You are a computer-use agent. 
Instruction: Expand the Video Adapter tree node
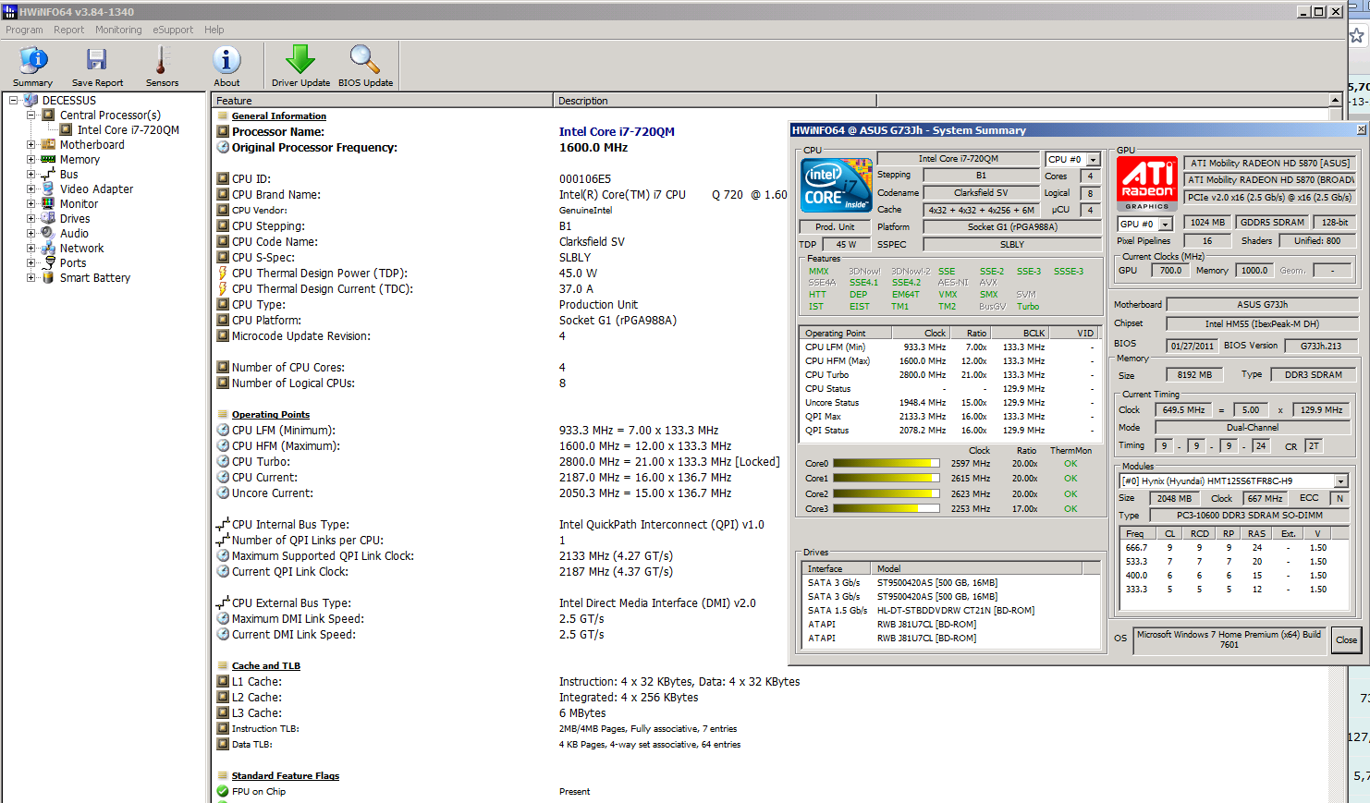pyautogui.click(x=31, y=189)
